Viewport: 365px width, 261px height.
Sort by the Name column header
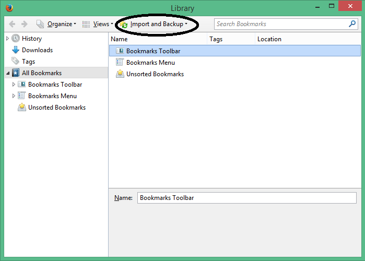pos(158,39)
